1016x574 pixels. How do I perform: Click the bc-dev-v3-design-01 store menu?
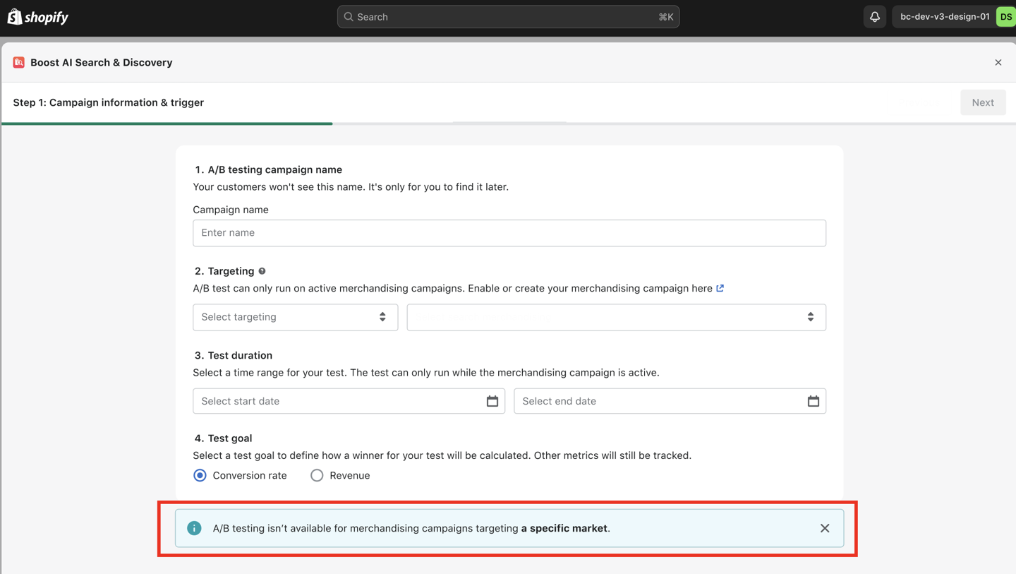[x=954, y=17]
